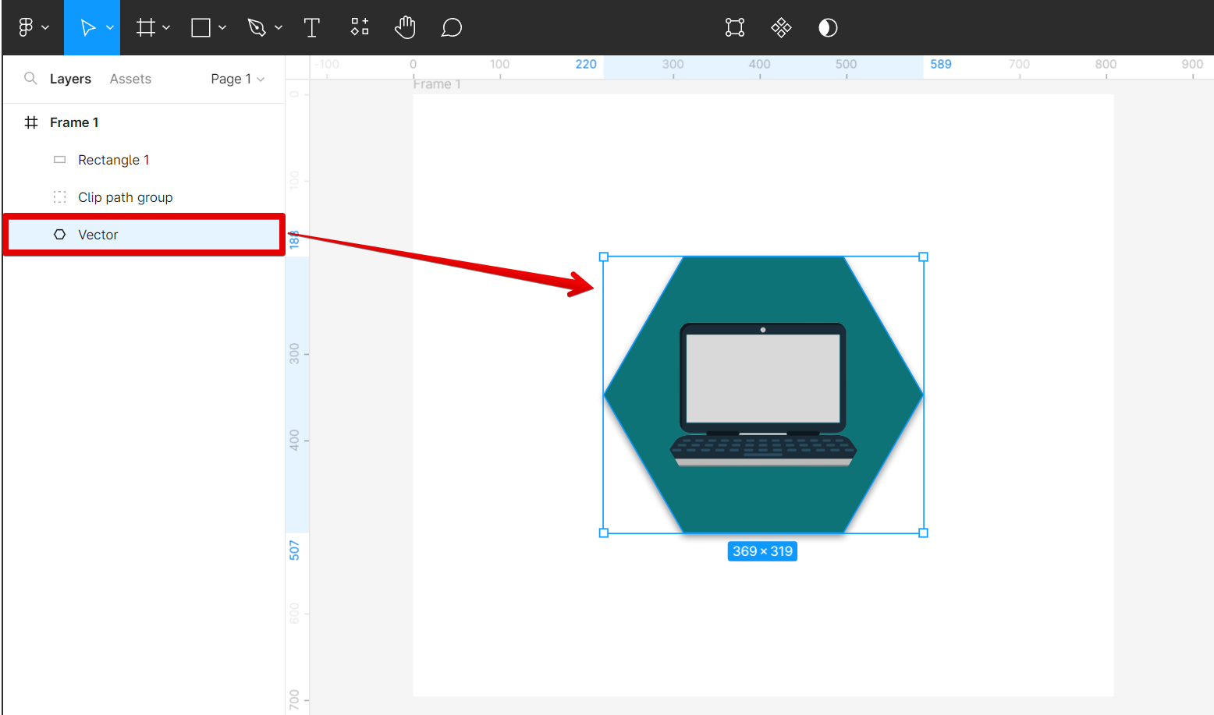Select the Text tool

tap(312, 28)
